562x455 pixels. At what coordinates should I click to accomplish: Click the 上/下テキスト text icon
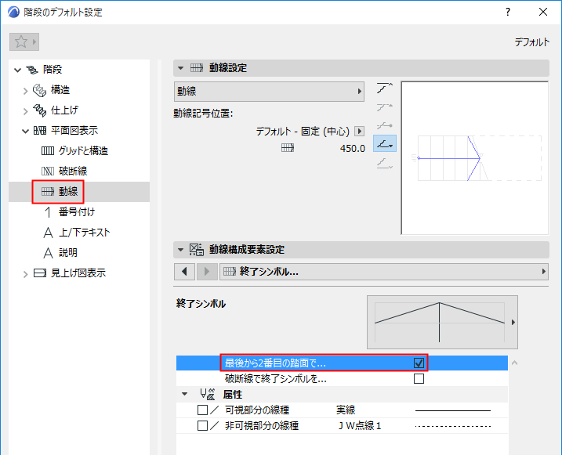coord(48,233)
